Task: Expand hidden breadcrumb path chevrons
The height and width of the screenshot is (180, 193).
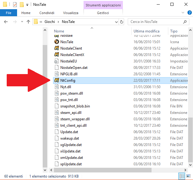Action: tap(41, 22)
